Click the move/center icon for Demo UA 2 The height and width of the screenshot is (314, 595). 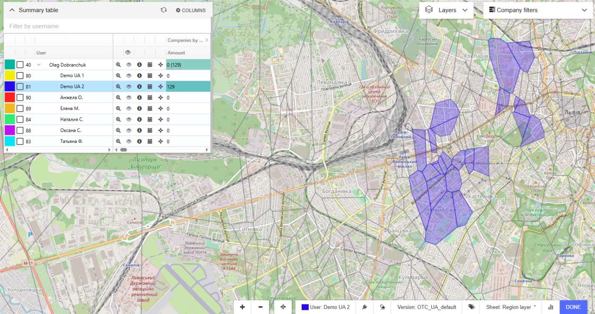pos(160,87)
